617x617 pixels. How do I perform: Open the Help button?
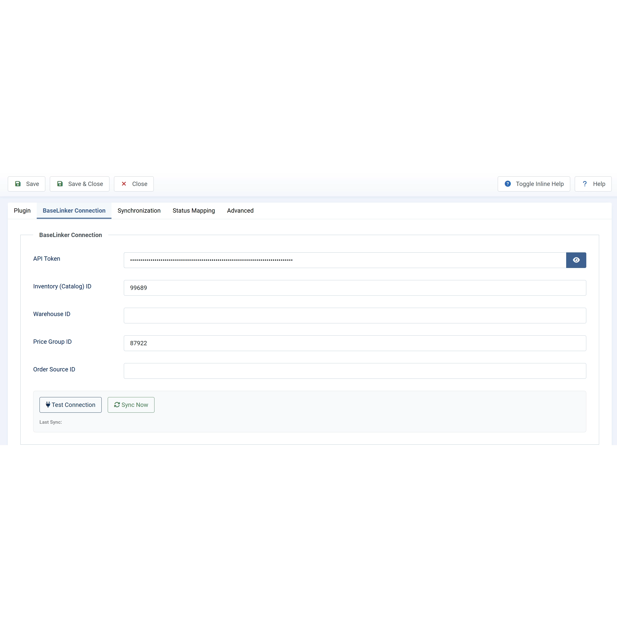click(593, 184)
